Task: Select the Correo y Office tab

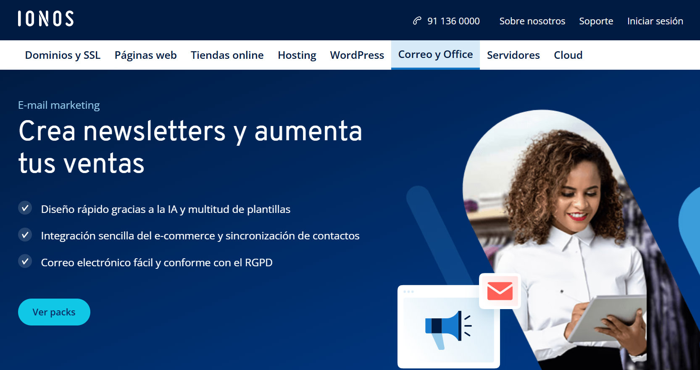Action: click(x=435, y=55)
